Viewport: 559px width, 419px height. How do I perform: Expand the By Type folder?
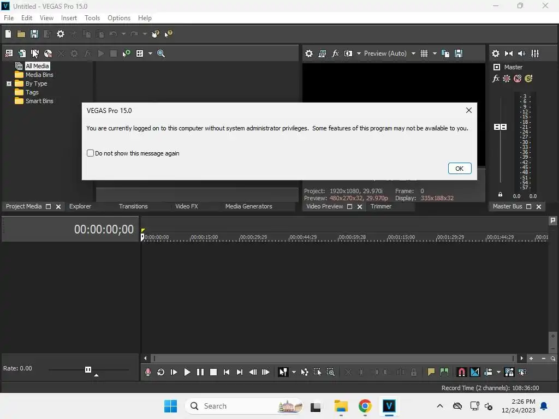tap(9, 83)
